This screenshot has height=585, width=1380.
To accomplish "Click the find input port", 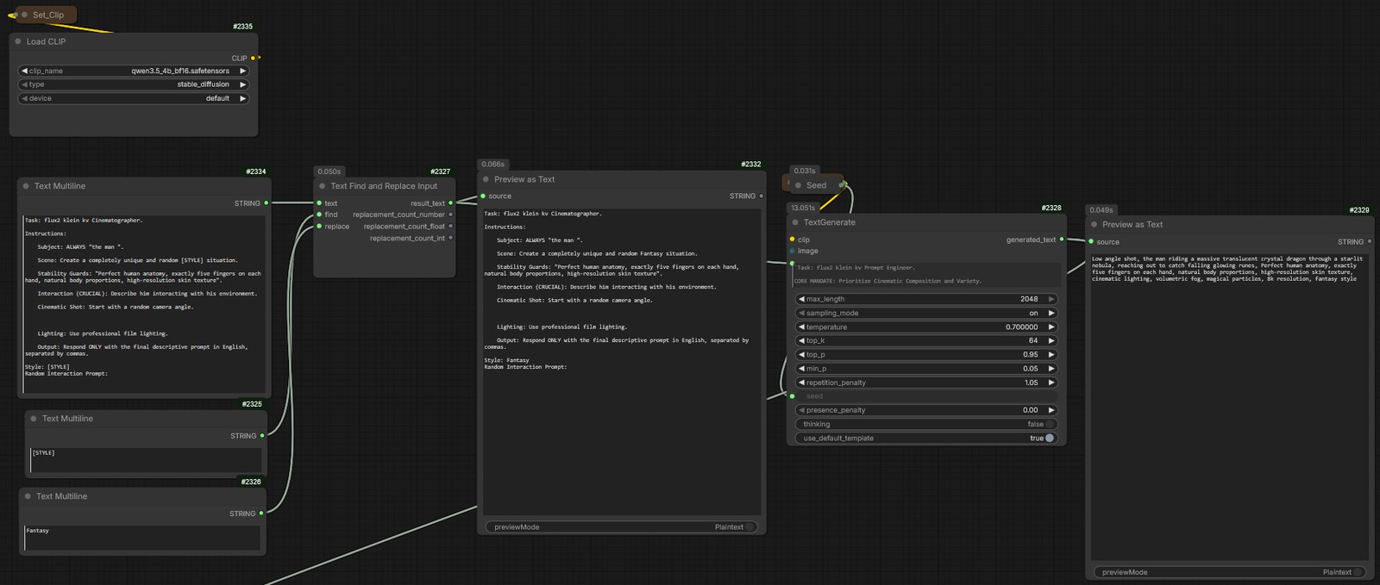I will click(x=319, y=215).
